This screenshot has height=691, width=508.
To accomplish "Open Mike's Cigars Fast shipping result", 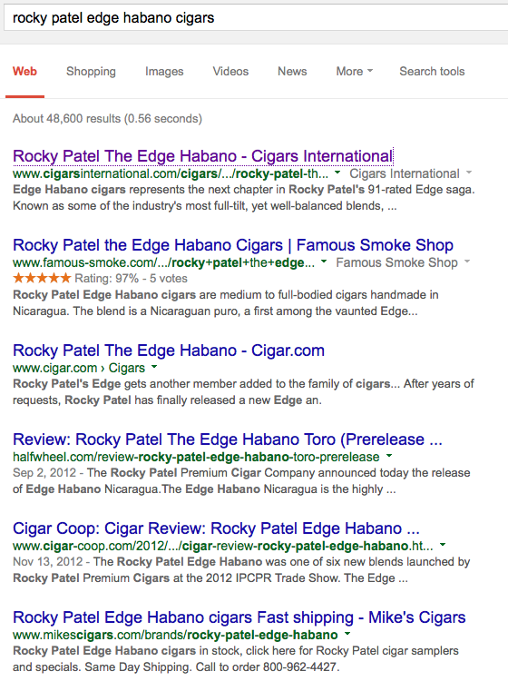I will (239, 617).
